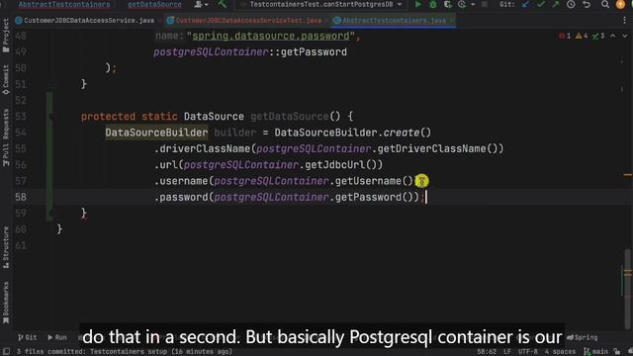Viewport: 633px width, 356px height.
Task: Run the selected test configuration
Action: (417, 4)
